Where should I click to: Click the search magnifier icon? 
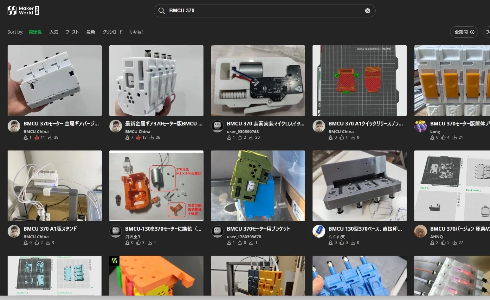[161, 11]
